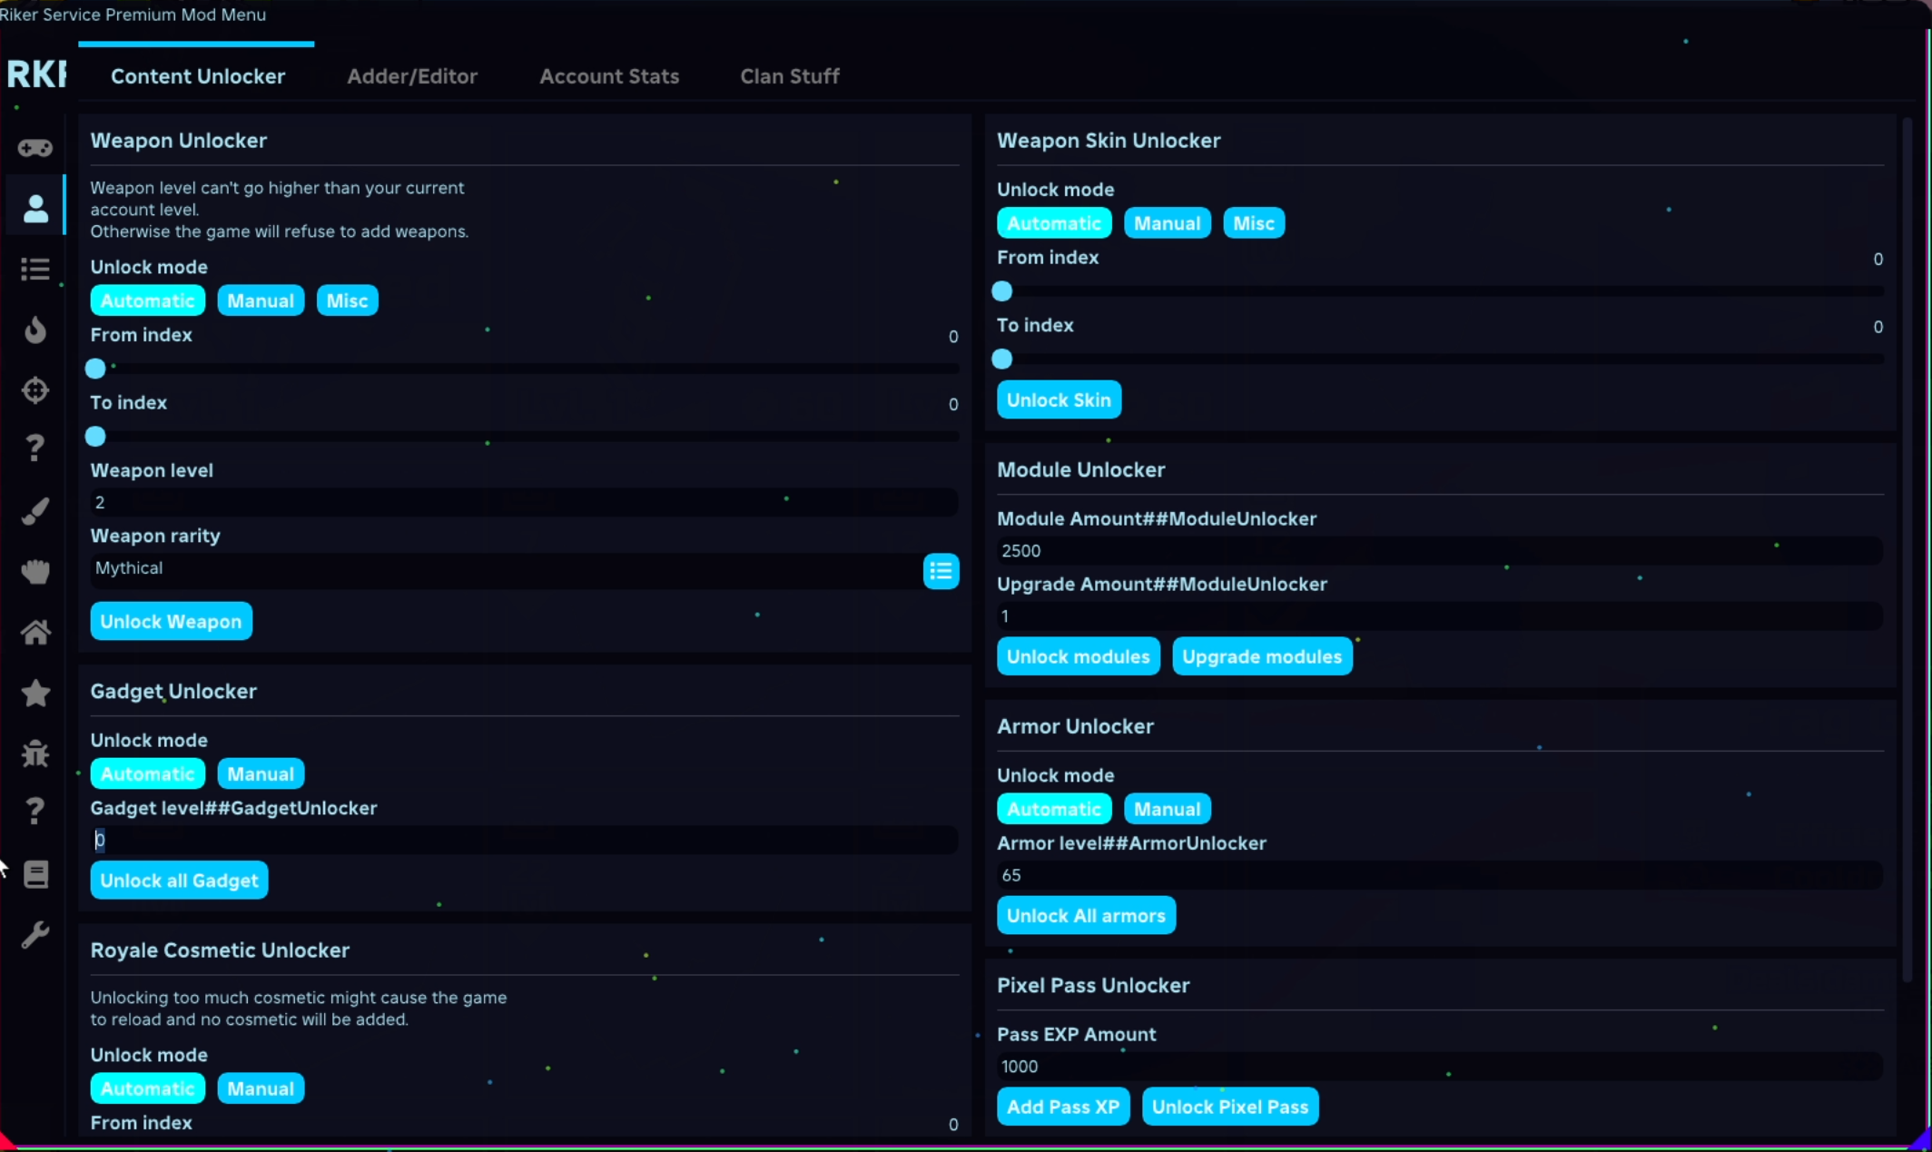Click the Unlock Pixel Pass button

coord(1229,1107)
